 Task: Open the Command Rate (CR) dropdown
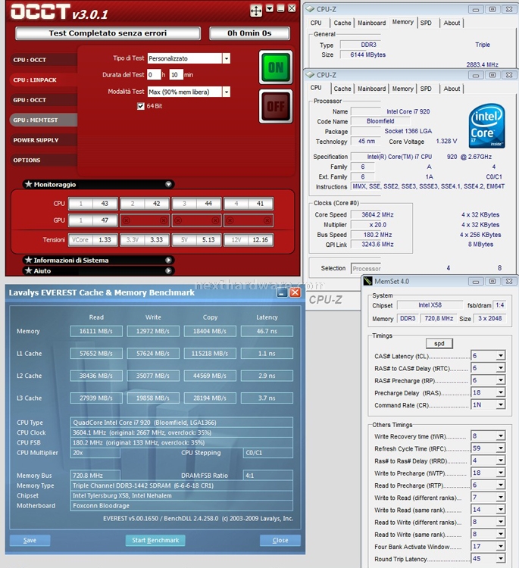pyautogui.click(x=501, y=405)
